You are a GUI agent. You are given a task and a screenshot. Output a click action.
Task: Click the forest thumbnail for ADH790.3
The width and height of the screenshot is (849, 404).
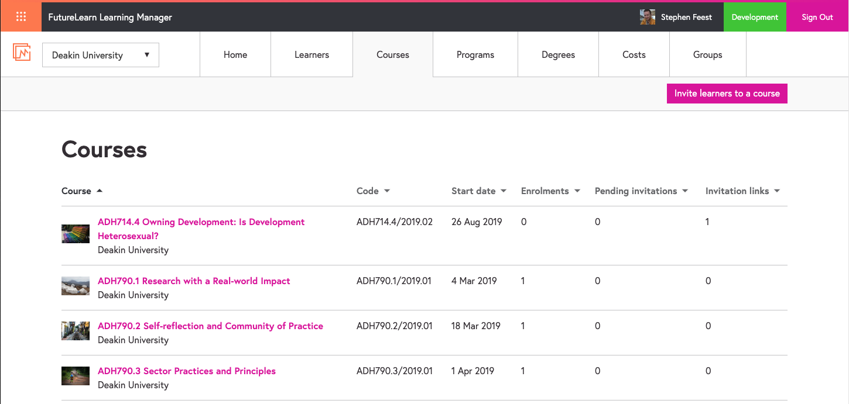click(76, 376)
